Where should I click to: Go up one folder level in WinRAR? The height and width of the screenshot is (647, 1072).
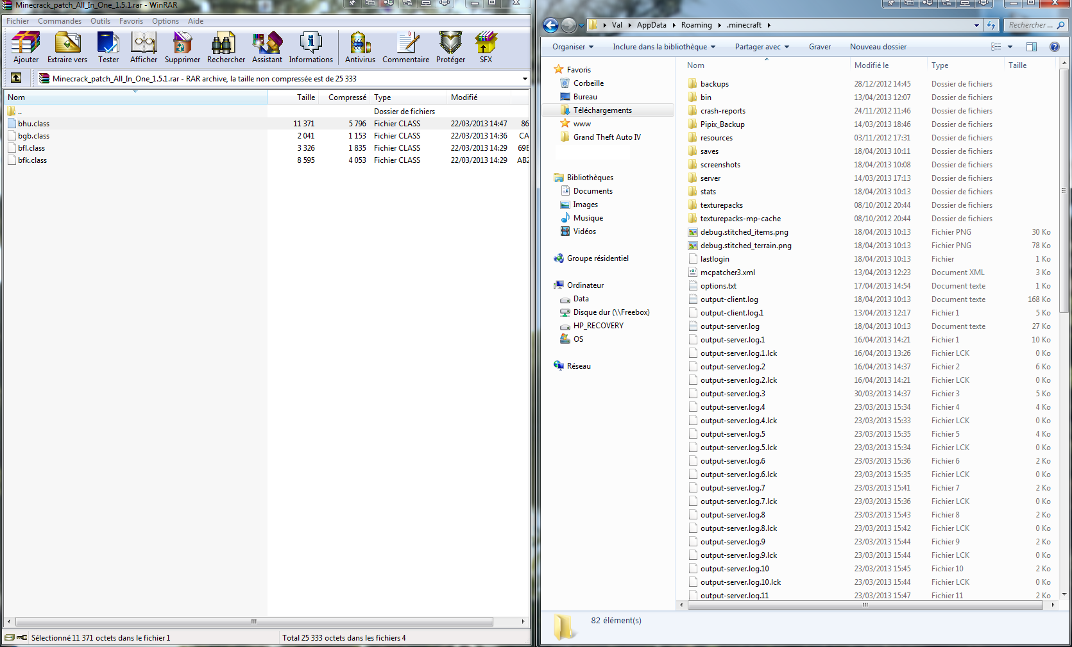16,78
